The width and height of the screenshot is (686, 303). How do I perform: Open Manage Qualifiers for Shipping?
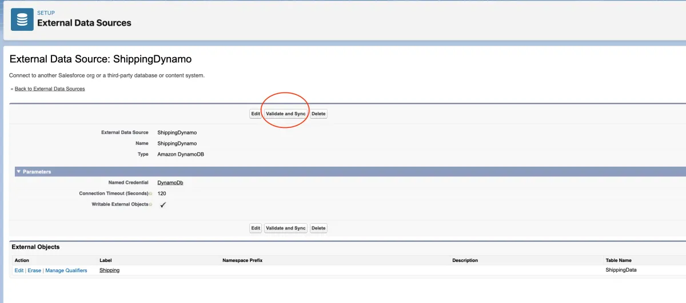66,270
